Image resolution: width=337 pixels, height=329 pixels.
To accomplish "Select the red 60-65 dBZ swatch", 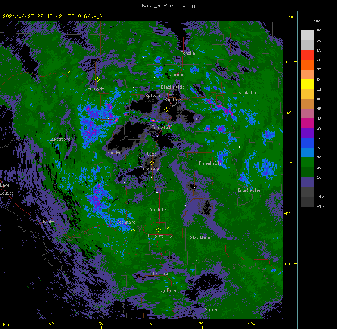I will coord(307,55).
